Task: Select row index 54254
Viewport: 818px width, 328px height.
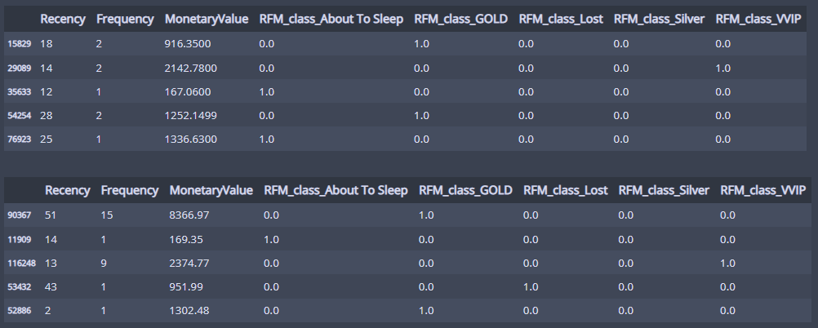Action: 20,115
